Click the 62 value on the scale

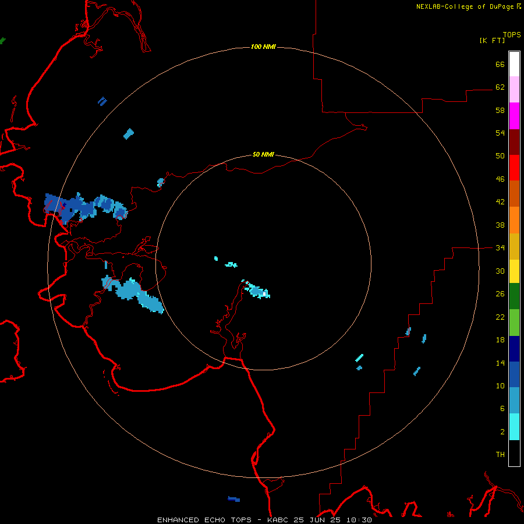coord(500,87)
